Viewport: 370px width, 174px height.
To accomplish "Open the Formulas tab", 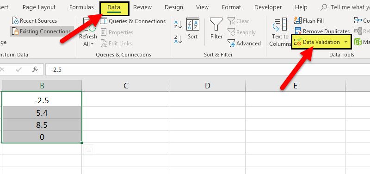I will click(81, 7).
